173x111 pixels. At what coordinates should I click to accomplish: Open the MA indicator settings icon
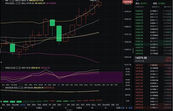(10, 1)
